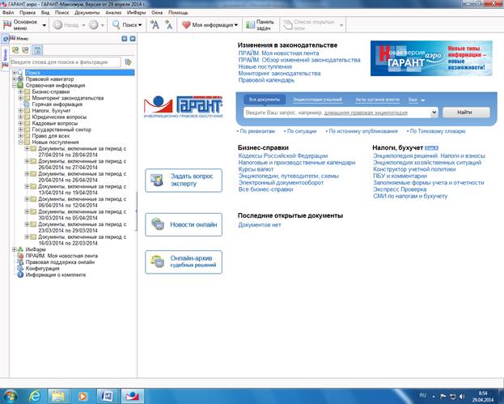Click Список открытых окон icon
The image size is (504, 404).
pyautogui.click(x=287, y=25)
